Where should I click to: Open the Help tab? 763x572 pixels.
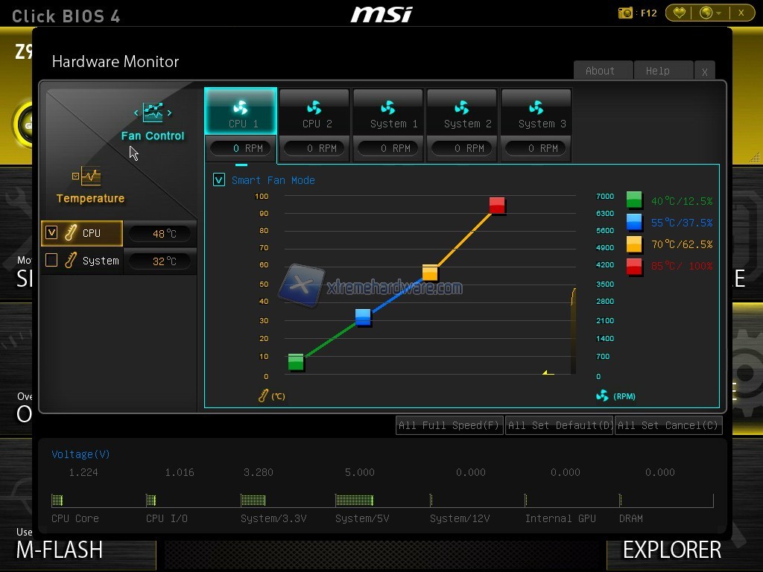coord(658,71)
